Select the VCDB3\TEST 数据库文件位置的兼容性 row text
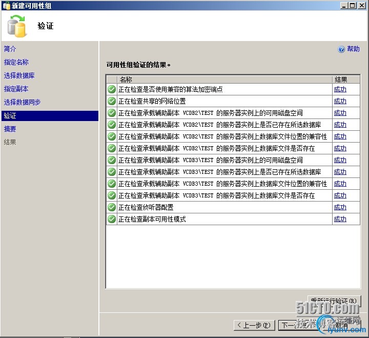 pos(222,184)
